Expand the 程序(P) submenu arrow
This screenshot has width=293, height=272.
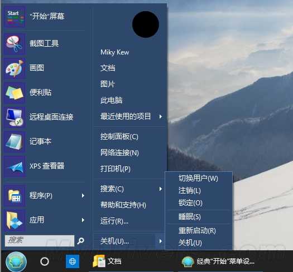point(83,196)
